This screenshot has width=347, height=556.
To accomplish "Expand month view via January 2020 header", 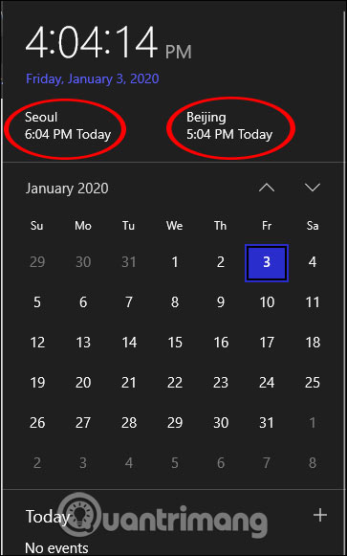I will [67, 189].
